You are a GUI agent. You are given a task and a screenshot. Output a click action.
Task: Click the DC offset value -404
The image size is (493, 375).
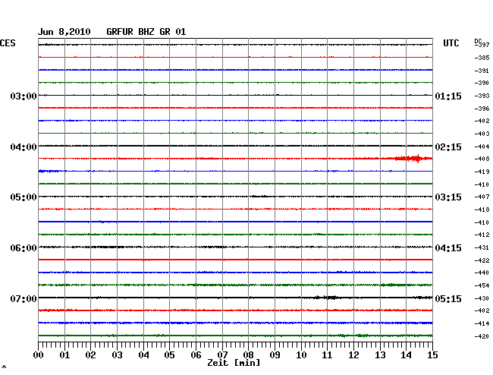click(482, 147)
